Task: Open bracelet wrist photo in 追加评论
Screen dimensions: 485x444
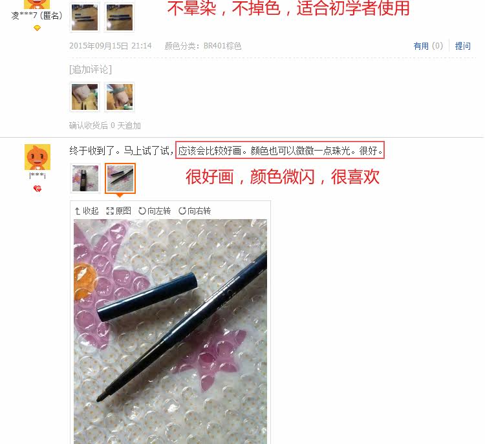Action: (120, 97)
